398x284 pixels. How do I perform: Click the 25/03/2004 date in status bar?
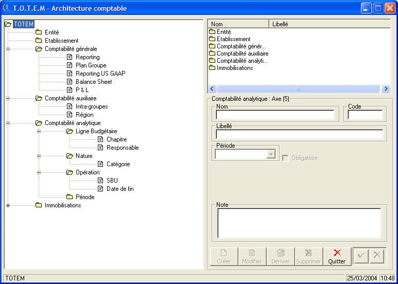point(362,278)
